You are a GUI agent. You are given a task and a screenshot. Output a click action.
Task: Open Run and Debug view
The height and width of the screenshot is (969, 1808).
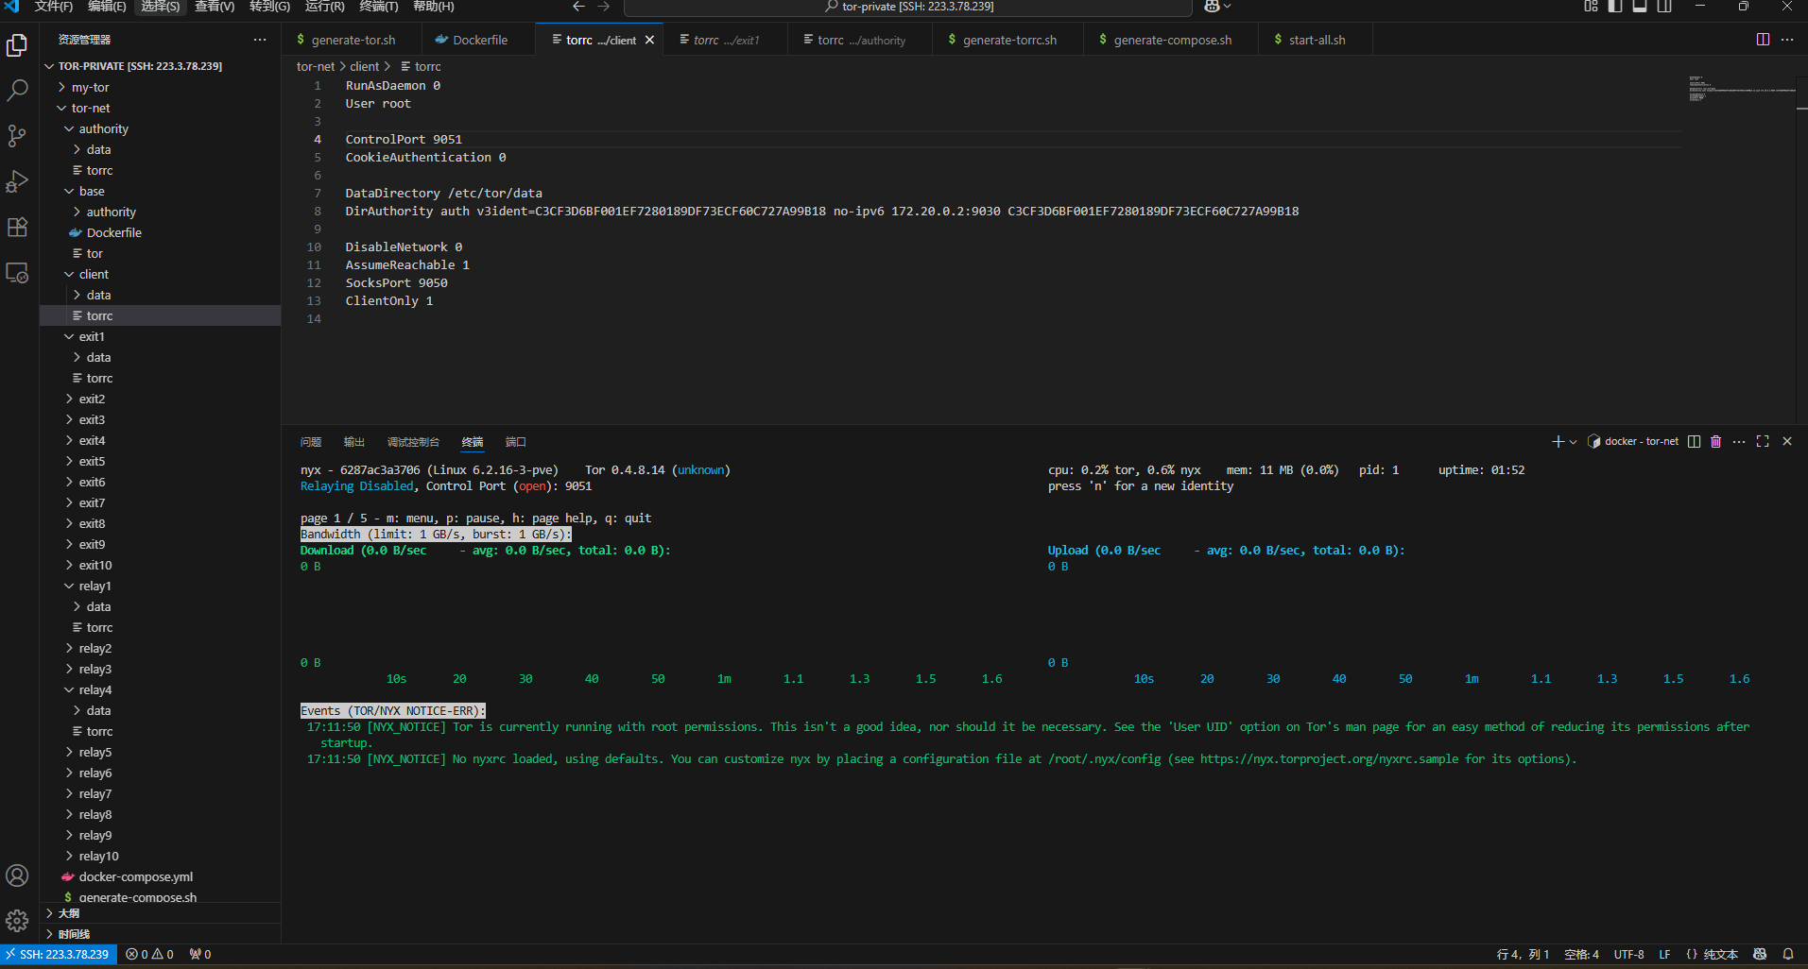click(17, 181)
